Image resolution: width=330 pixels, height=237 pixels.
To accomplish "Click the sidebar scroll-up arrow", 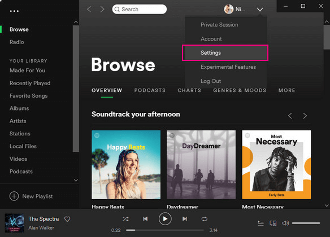I will coord(76,22).
